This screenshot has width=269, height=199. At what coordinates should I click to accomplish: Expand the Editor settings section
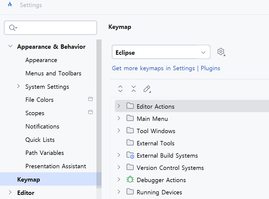click(10, 192)
